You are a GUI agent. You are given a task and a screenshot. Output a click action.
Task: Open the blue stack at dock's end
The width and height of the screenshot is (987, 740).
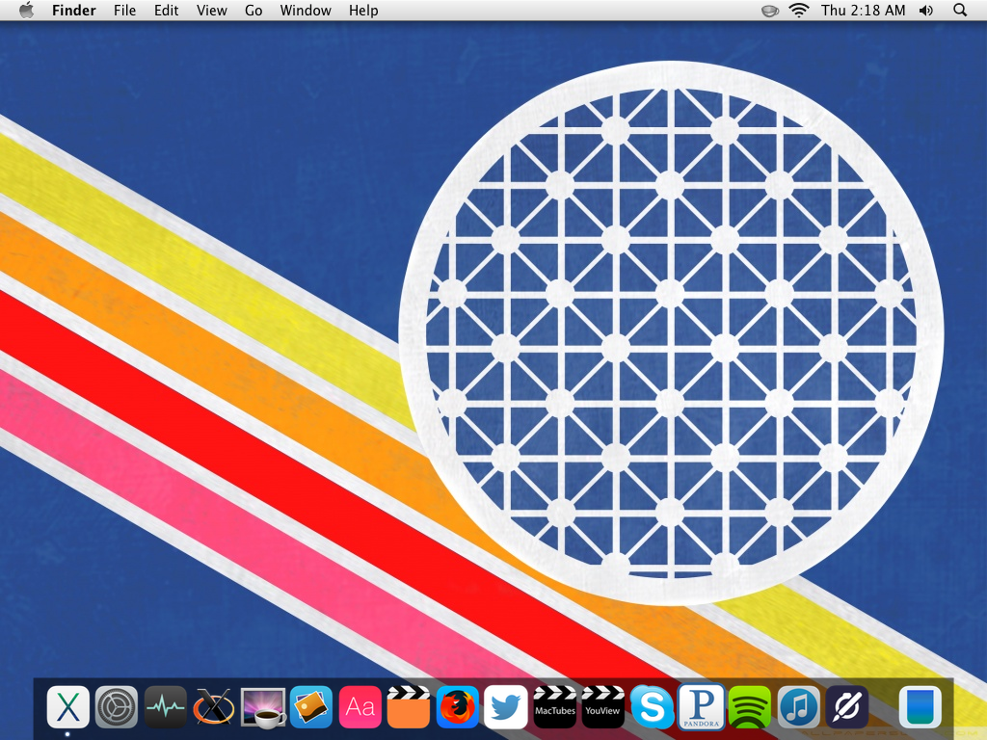[920, 706]
